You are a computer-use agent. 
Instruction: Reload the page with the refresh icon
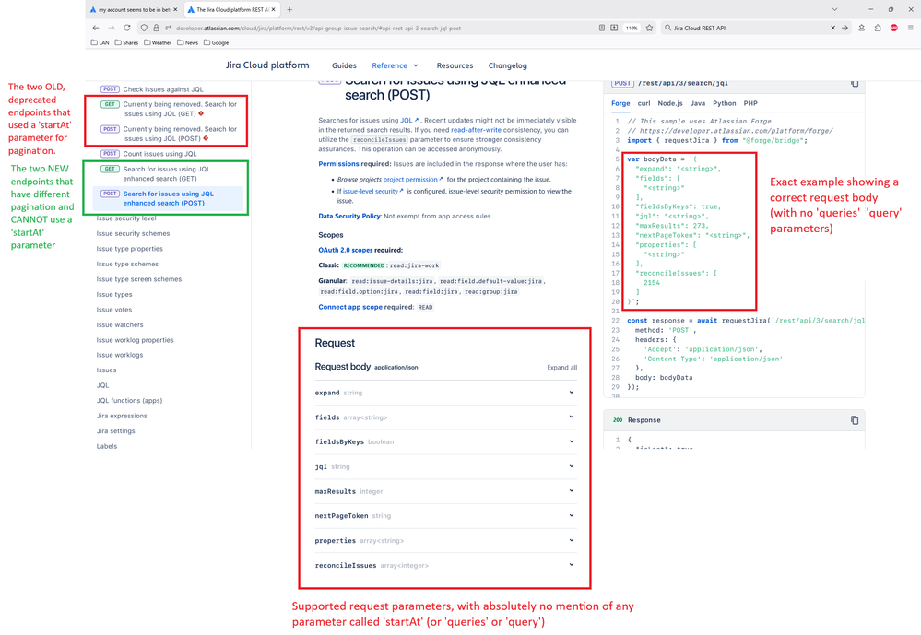pyautogui.click(x=127, y=28)
